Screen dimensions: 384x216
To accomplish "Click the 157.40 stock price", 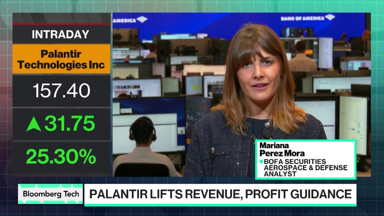I will [x=61, y=91].
